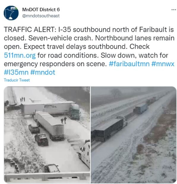Click the #faribaultmn hashtag
Viewport: 177px width, 184px height.
pos(129,64)
